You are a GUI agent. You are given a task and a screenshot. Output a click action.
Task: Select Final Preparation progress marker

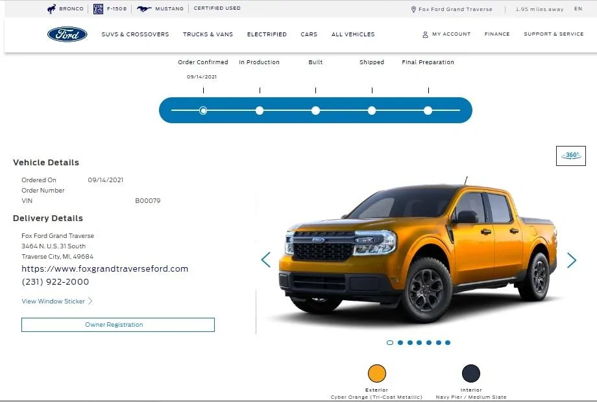pyautogui.click(x=428, y=111)
